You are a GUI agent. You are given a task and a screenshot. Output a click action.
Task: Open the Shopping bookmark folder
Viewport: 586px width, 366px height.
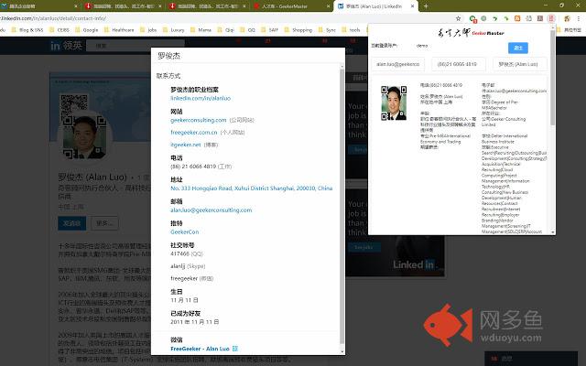tap(298, 30)
